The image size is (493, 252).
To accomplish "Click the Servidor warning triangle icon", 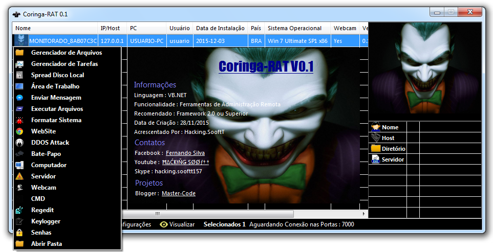I will [19, 176].
